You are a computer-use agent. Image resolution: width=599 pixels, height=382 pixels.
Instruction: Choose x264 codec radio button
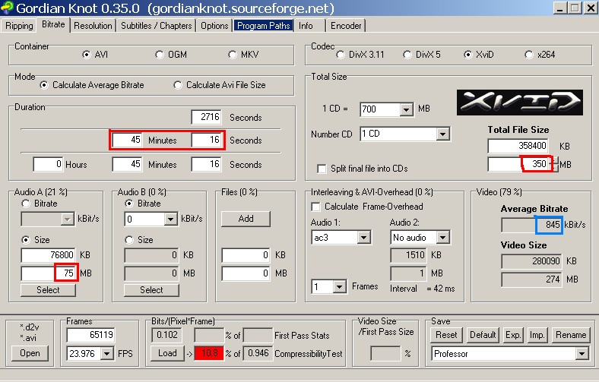tap(529, 55)
